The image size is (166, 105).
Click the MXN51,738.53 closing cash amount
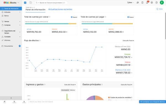(123, 73)
